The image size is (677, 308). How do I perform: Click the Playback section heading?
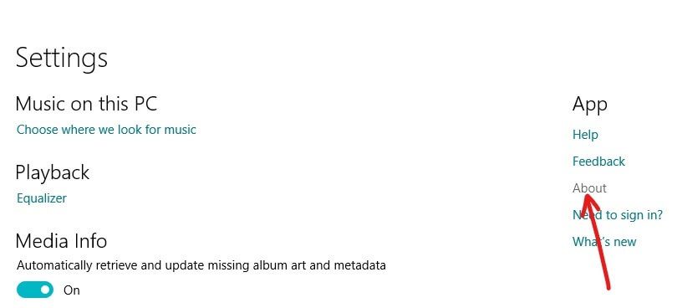53,173
